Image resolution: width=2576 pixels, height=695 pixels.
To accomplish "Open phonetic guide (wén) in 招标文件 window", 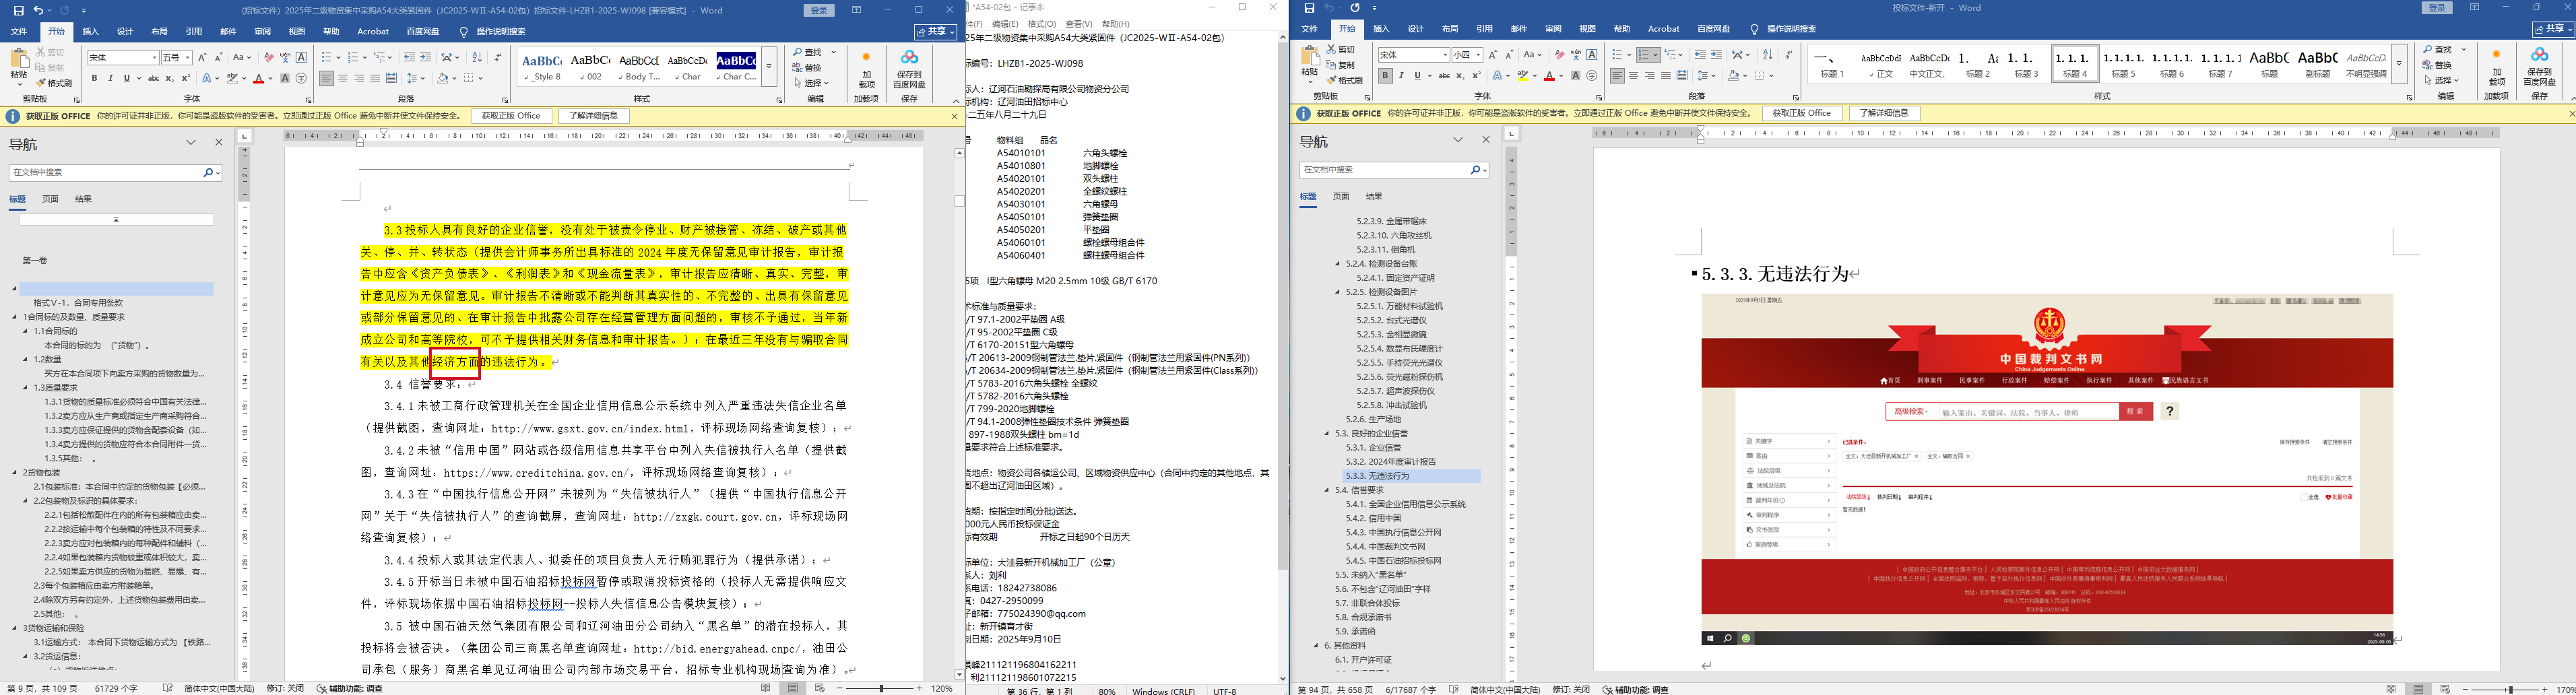I will point(285,57).
